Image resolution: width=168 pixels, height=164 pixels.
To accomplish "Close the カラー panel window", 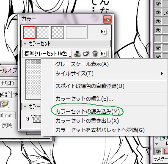I will point(107,19).
